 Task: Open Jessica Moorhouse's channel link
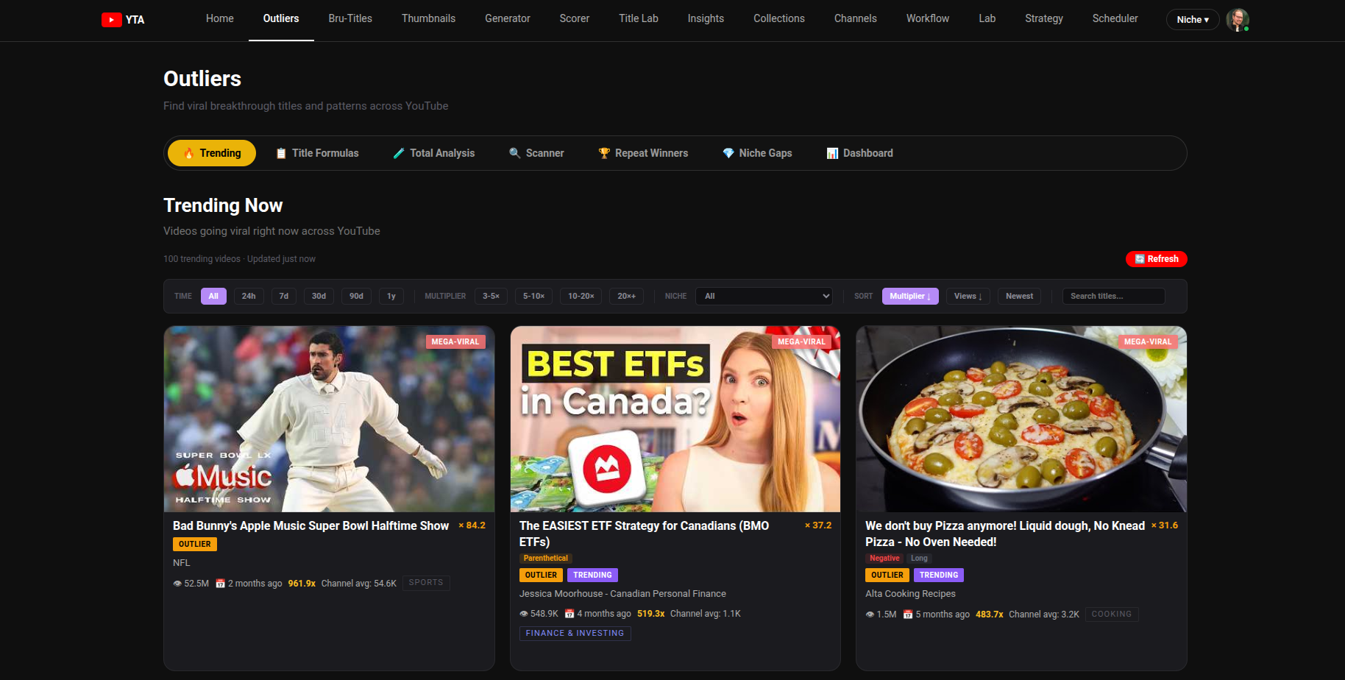[622, 593]
